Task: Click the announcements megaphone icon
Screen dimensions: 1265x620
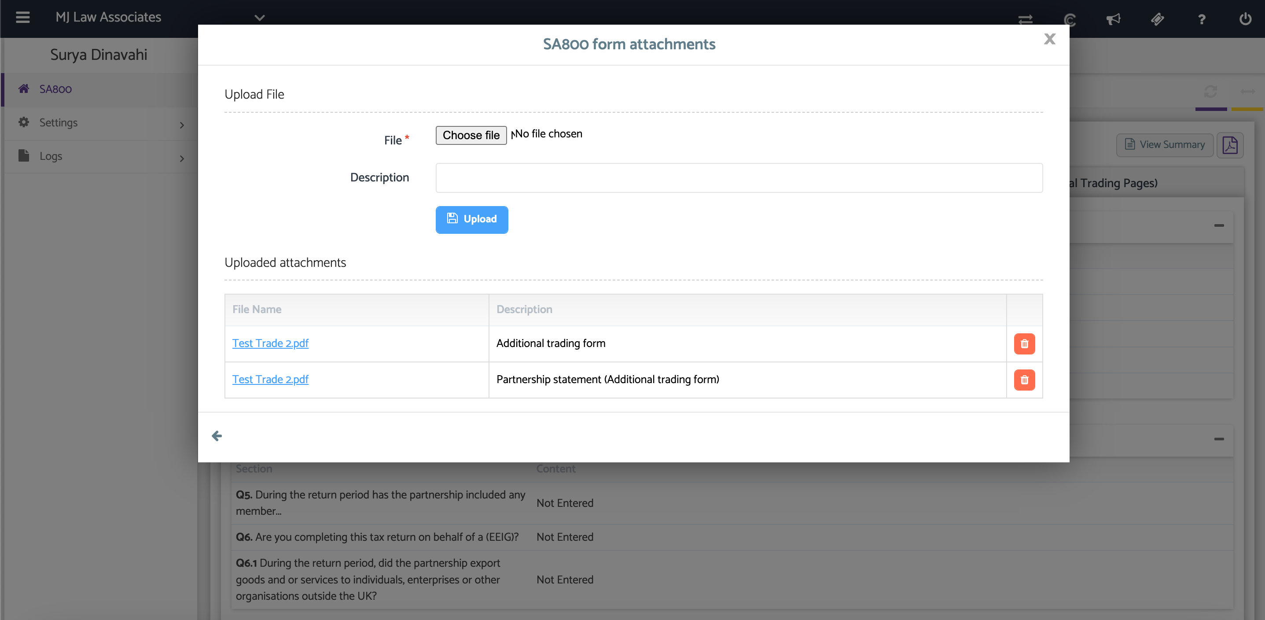Action: 1113,19
